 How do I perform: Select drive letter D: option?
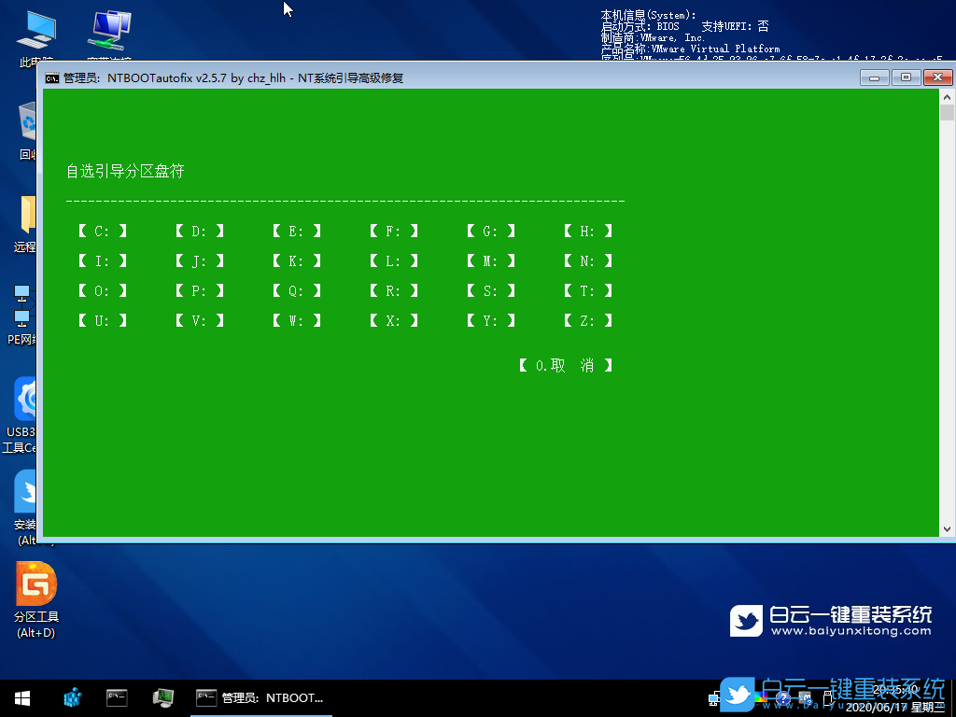tap(199, 232)
